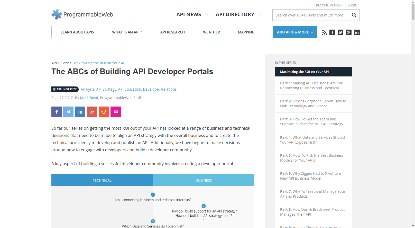The image size is (415, 228).
Task: Click the API Strategy category link
Action: [x=106, y=89]
